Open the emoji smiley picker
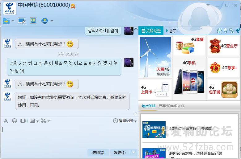This screenshot has height=159, width=241. tap(15, 121)
